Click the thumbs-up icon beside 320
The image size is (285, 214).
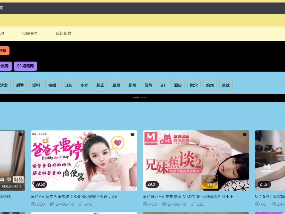pyautogui.click(x=193, y=204)
